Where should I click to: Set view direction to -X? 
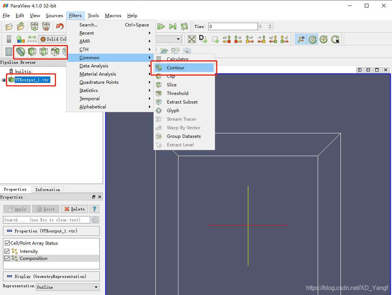(x=238, y=39)
